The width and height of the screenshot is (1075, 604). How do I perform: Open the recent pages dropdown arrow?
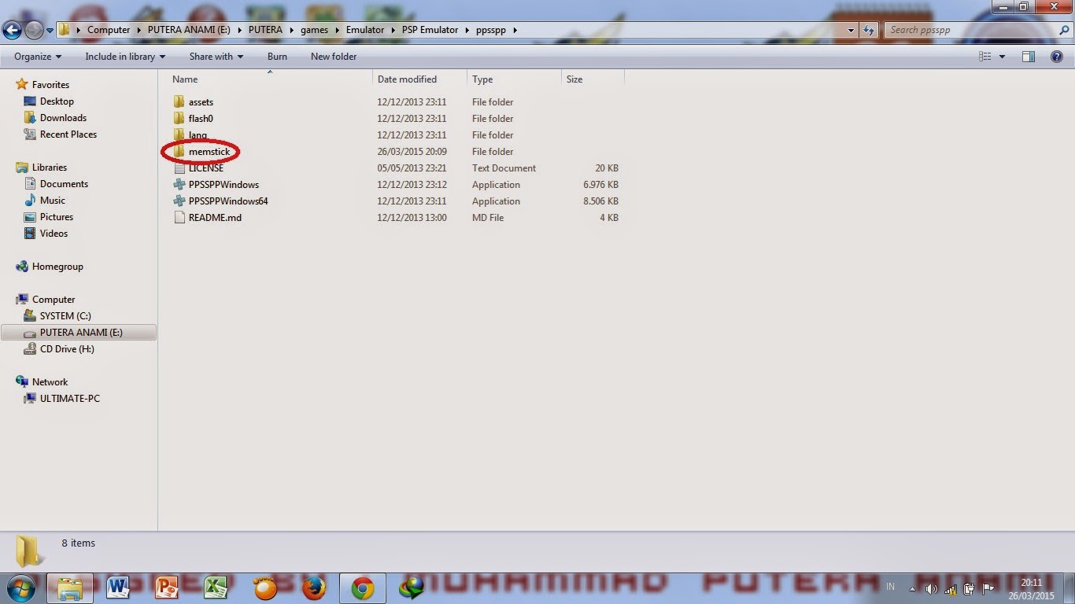[x=50, y=31]
